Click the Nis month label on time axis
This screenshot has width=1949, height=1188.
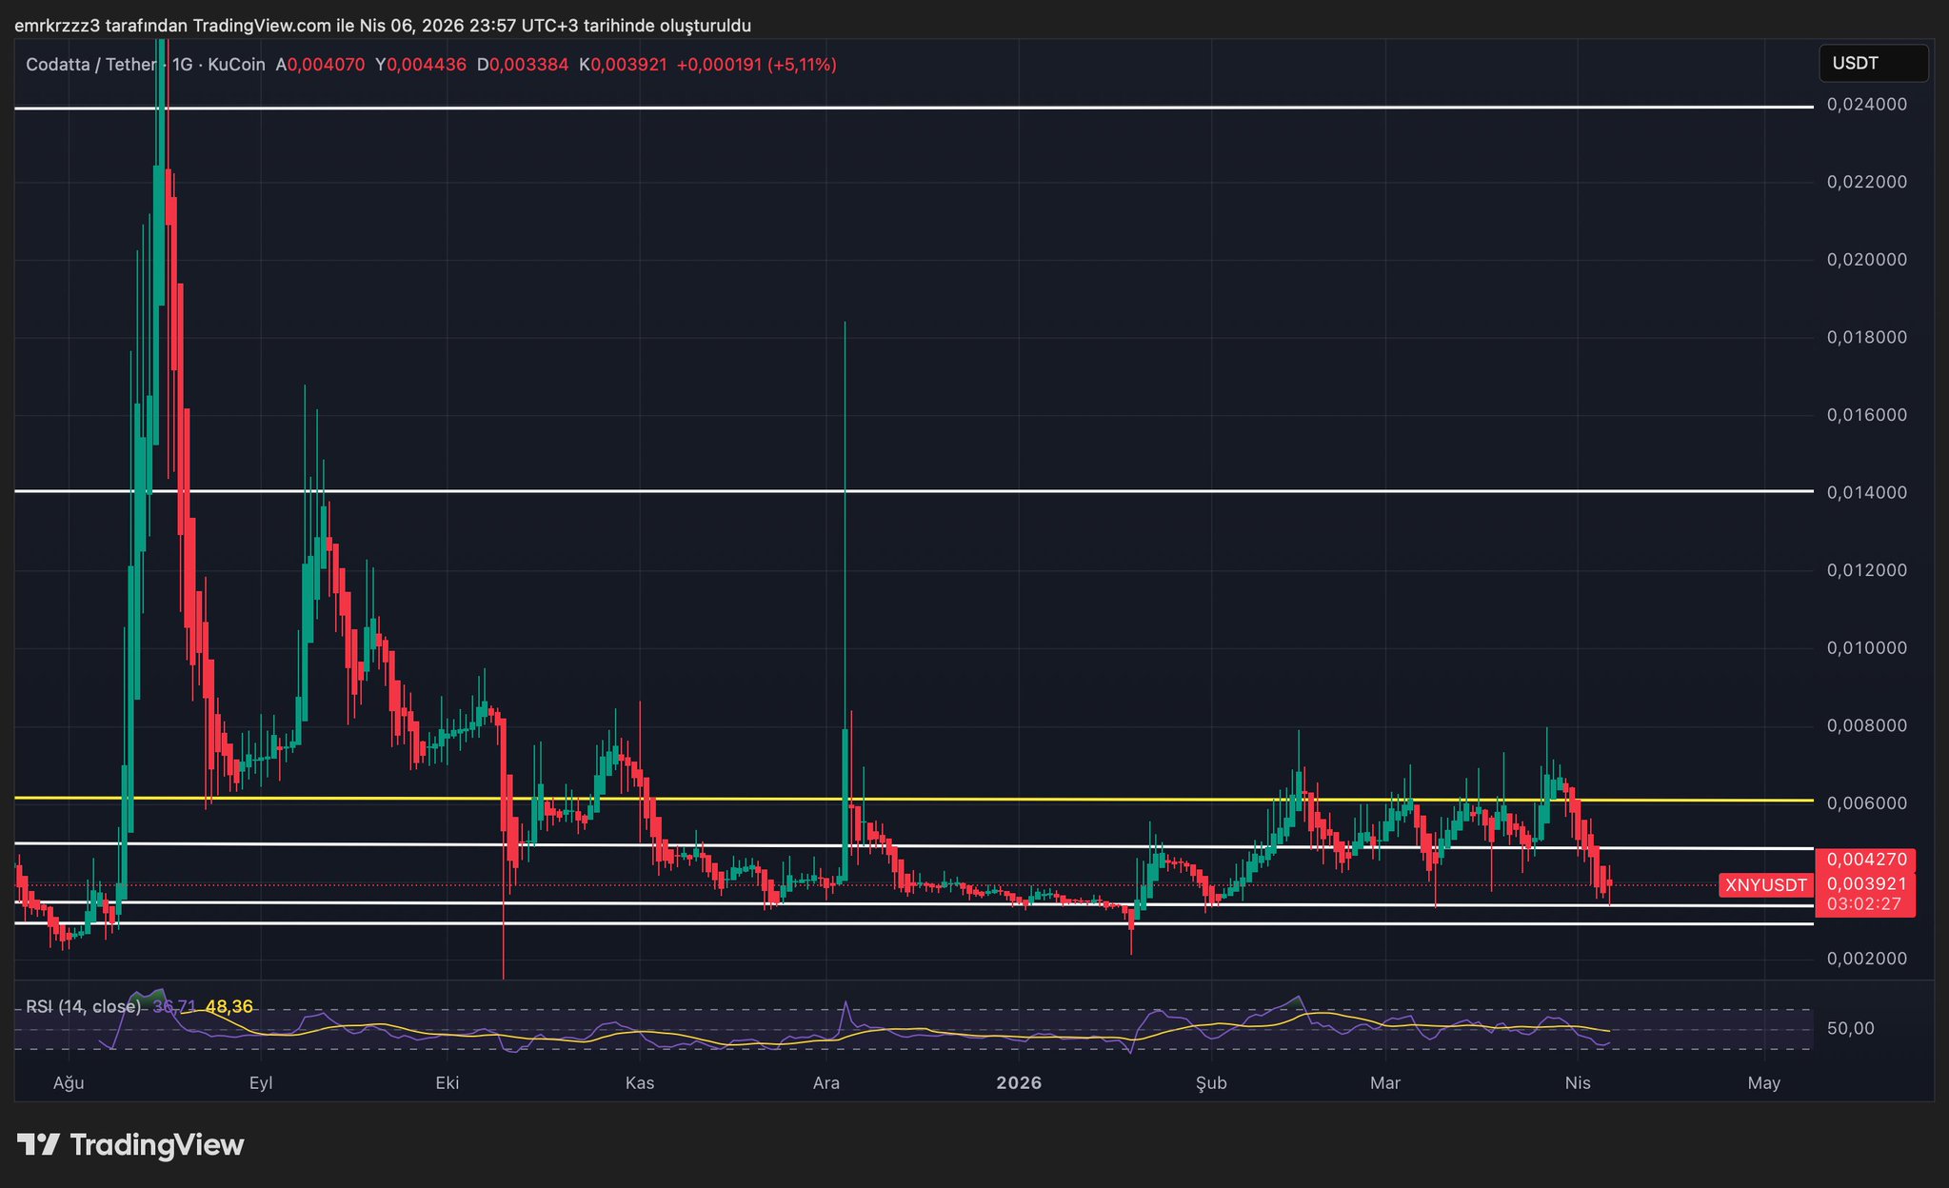[x=1578, y=1083]
